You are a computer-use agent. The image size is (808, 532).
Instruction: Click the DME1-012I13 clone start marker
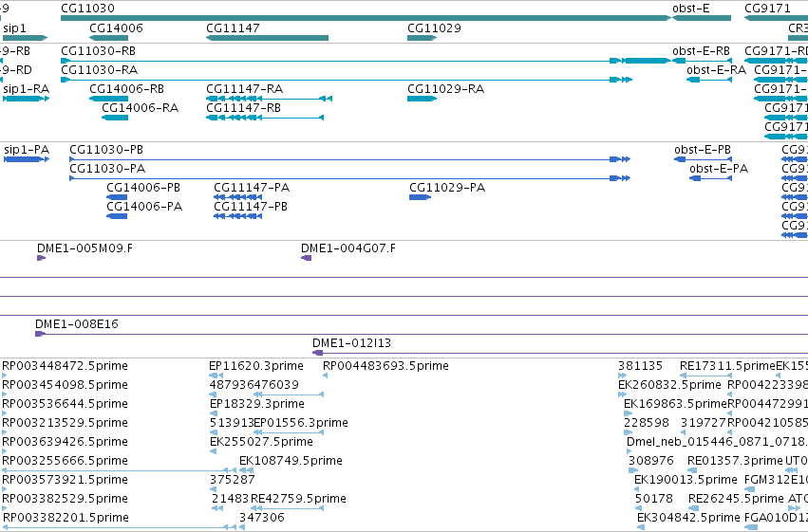[318, 353]
